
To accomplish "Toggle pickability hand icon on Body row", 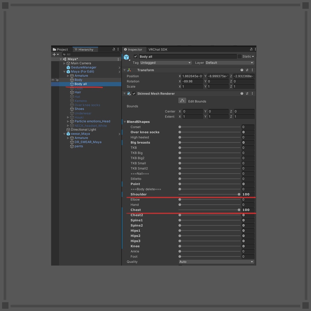I will tap(57, 80).
